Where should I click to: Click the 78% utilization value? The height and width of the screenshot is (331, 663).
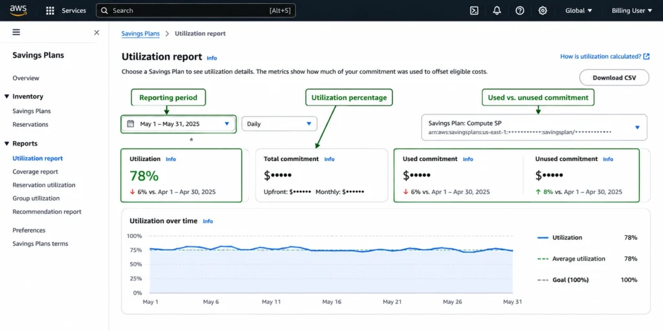pos(144,176)
